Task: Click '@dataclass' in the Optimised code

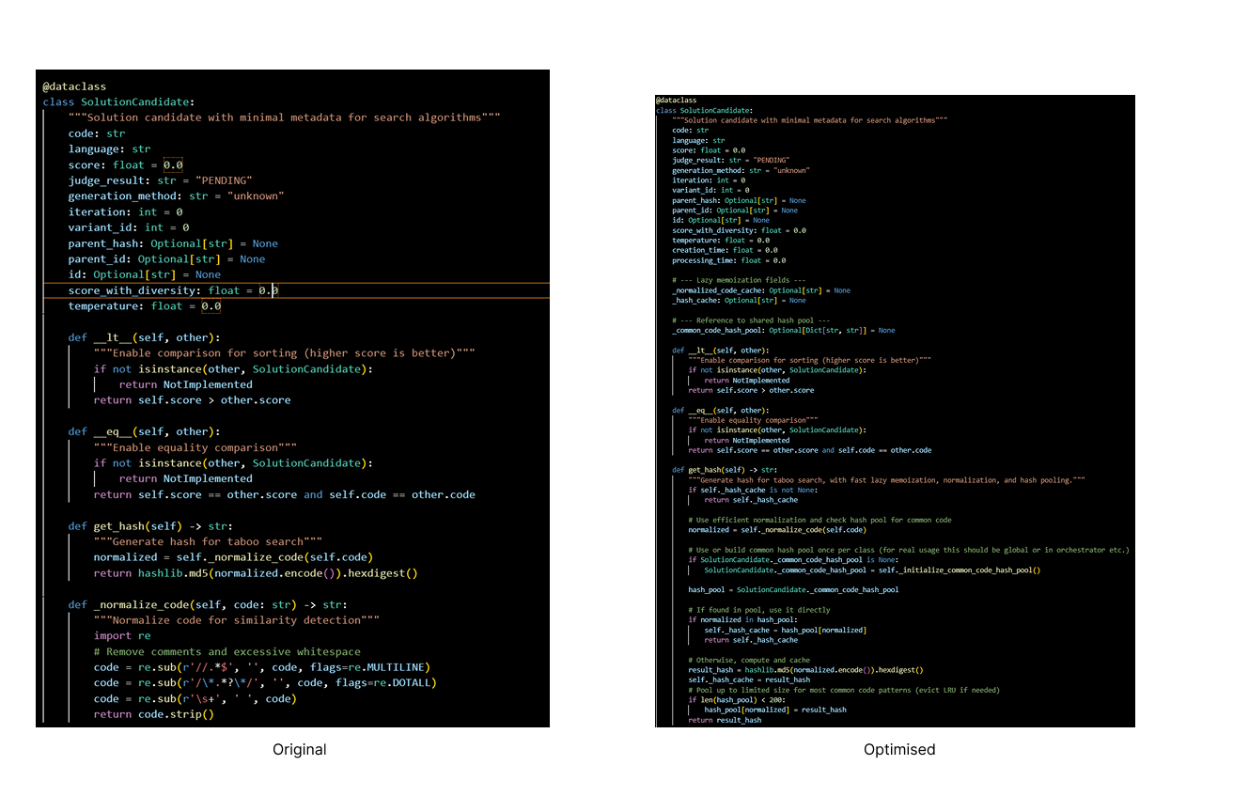Action: tap(677, 100)
